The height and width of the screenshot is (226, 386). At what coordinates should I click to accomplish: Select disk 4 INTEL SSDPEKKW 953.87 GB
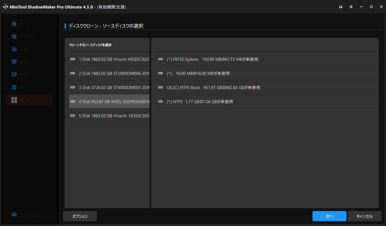pyautogui.click(x=109, y=101)
